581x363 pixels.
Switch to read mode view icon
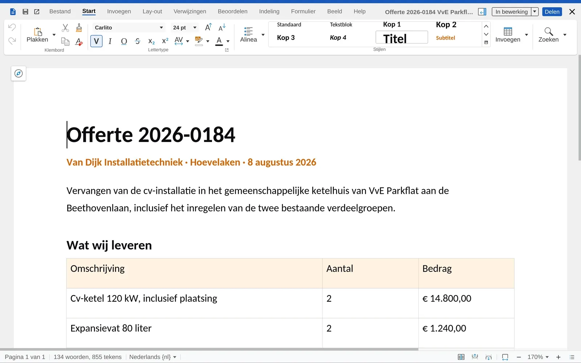point(461,357)
